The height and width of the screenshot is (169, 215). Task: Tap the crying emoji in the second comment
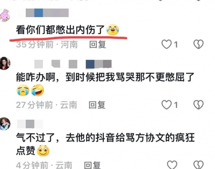(x=23, y=90)
